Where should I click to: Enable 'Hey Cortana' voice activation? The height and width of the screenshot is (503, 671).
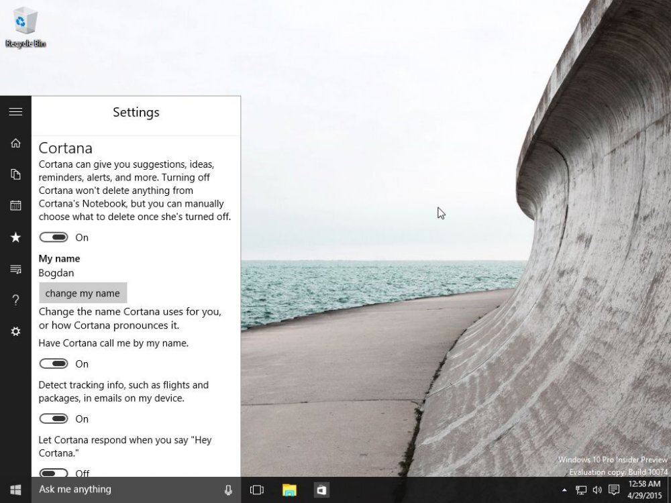(x=54, y=473)
